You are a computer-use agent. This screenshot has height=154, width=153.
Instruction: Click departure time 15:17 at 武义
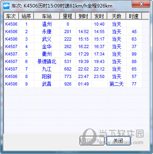tap(99, 39)
